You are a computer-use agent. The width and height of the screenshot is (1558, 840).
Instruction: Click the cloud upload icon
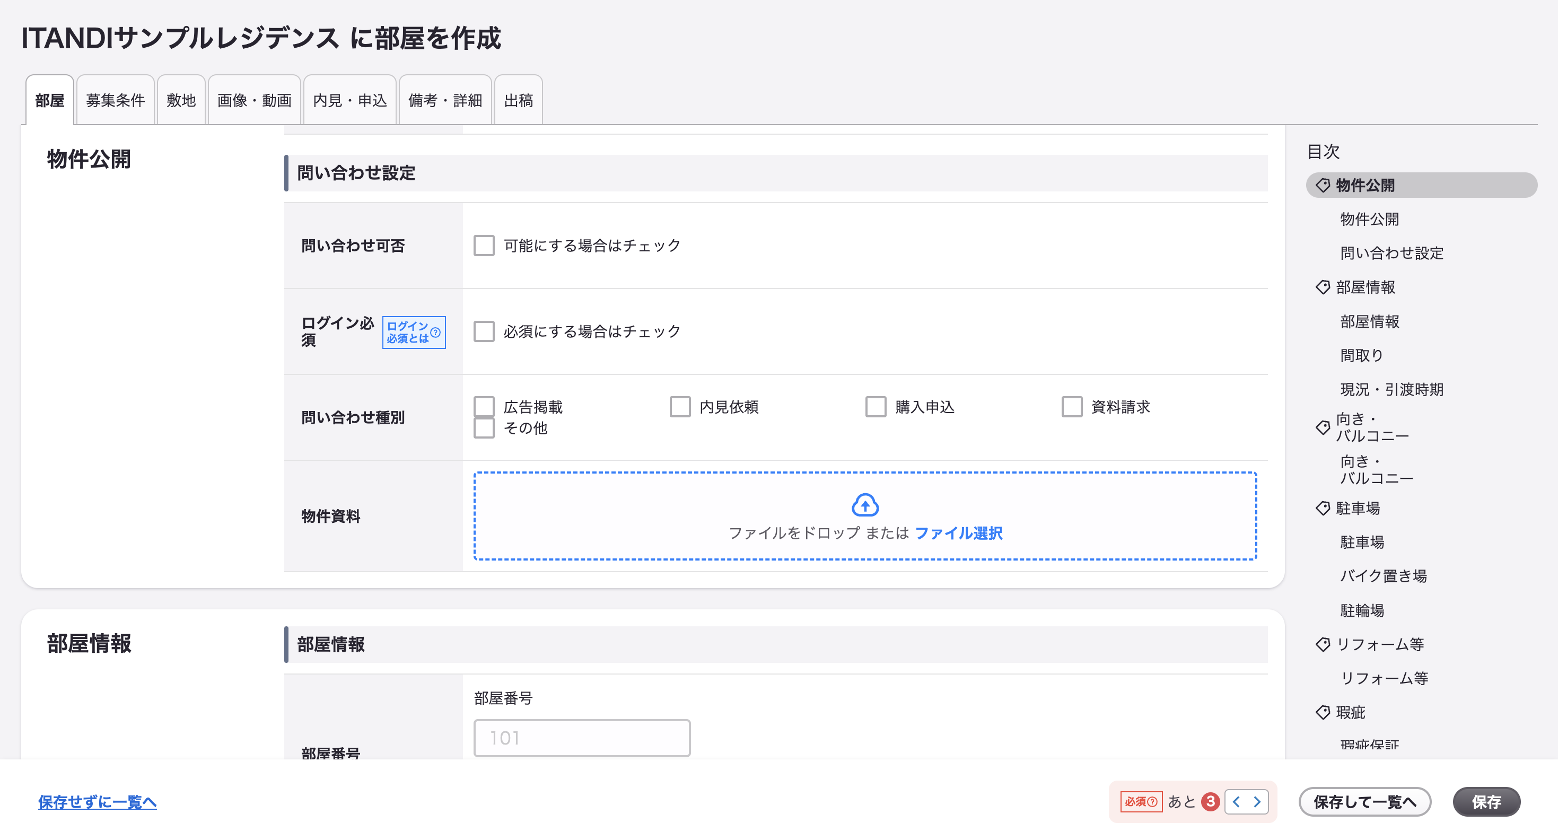[865, 505]
